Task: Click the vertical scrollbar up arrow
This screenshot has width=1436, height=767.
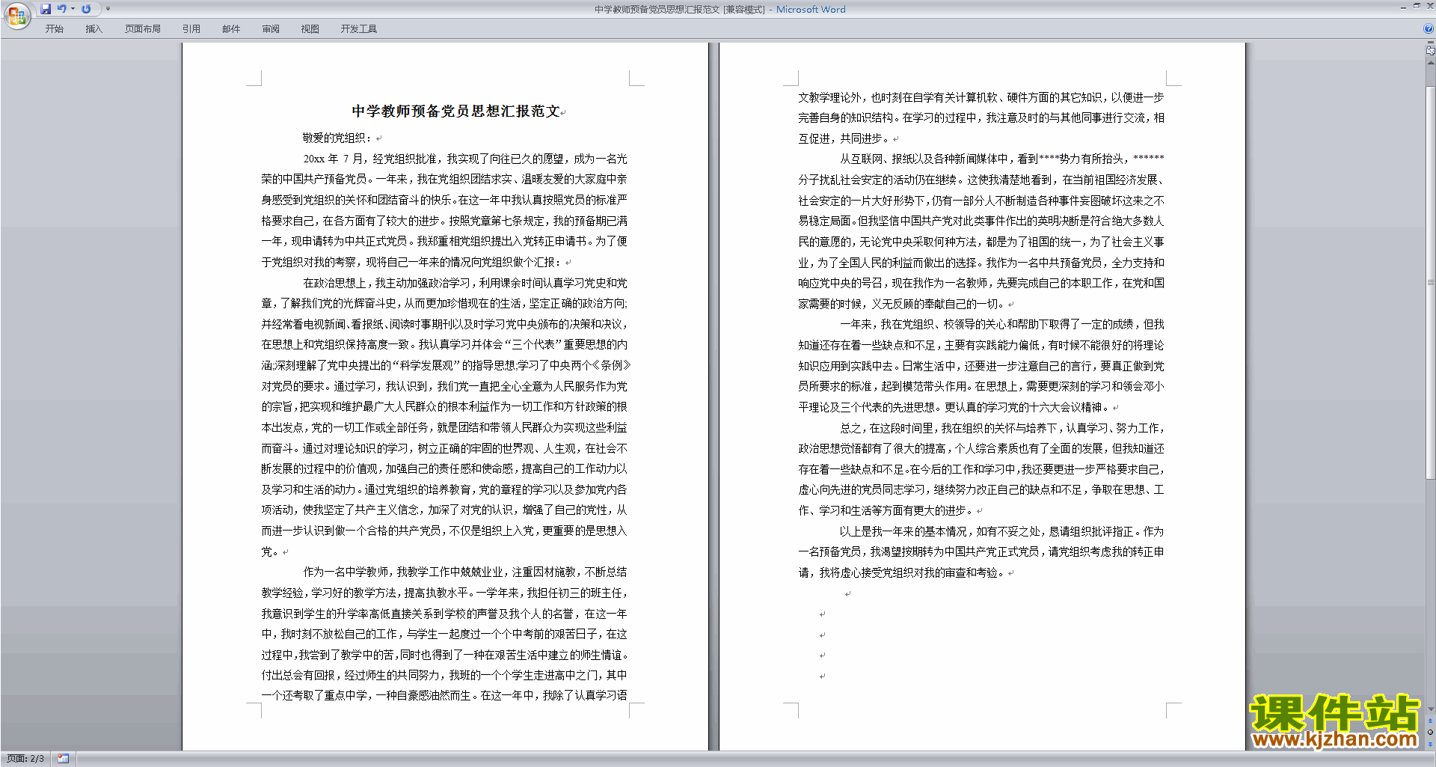Action: (x=1431, y=63)
